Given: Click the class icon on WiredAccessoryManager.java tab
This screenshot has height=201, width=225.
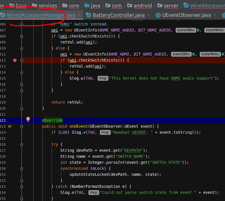Looking at the screenshot, I should (3, 15).
